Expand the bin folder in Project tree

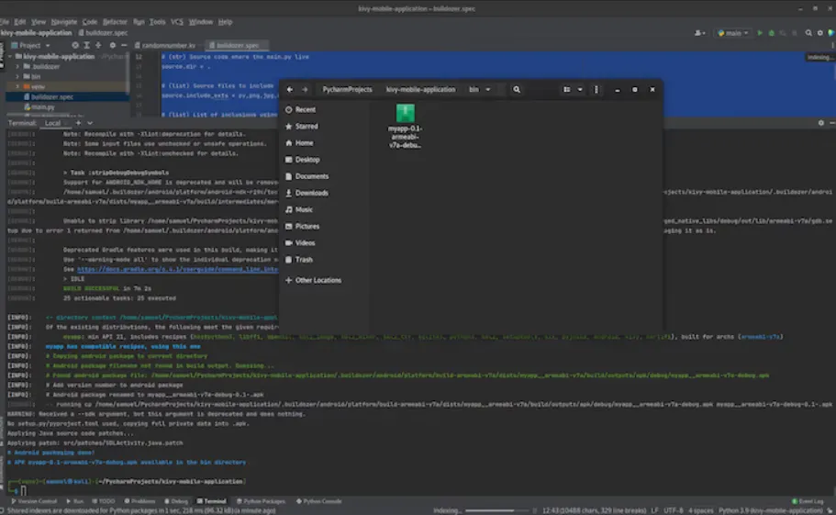click(x=17, y=76)
